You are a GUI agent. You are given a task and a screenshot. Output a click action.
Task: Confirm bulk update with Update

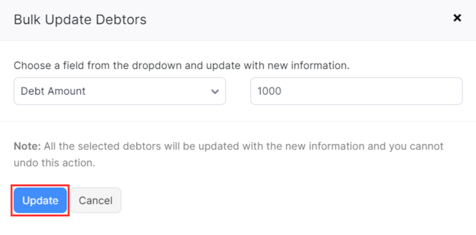pos(40,200)
